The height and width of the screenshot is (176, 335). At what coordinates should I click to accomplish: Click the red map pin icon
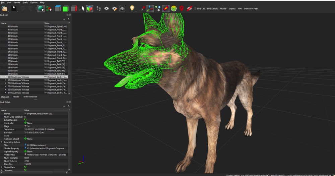pos(181,9)
